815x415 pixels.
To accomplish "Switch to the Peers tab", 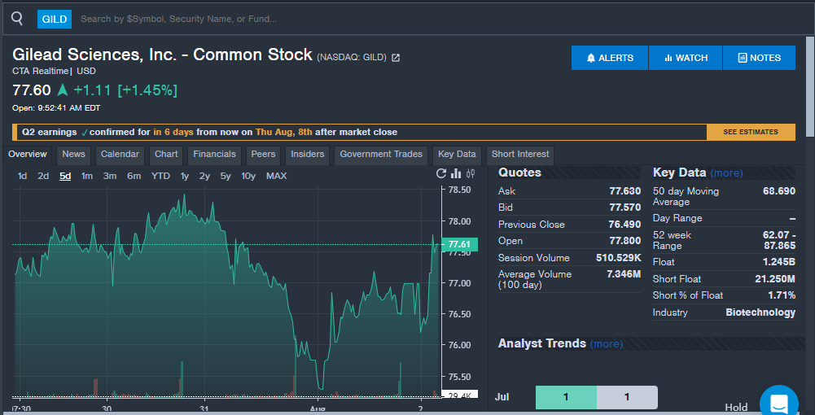I will point(264,155).
